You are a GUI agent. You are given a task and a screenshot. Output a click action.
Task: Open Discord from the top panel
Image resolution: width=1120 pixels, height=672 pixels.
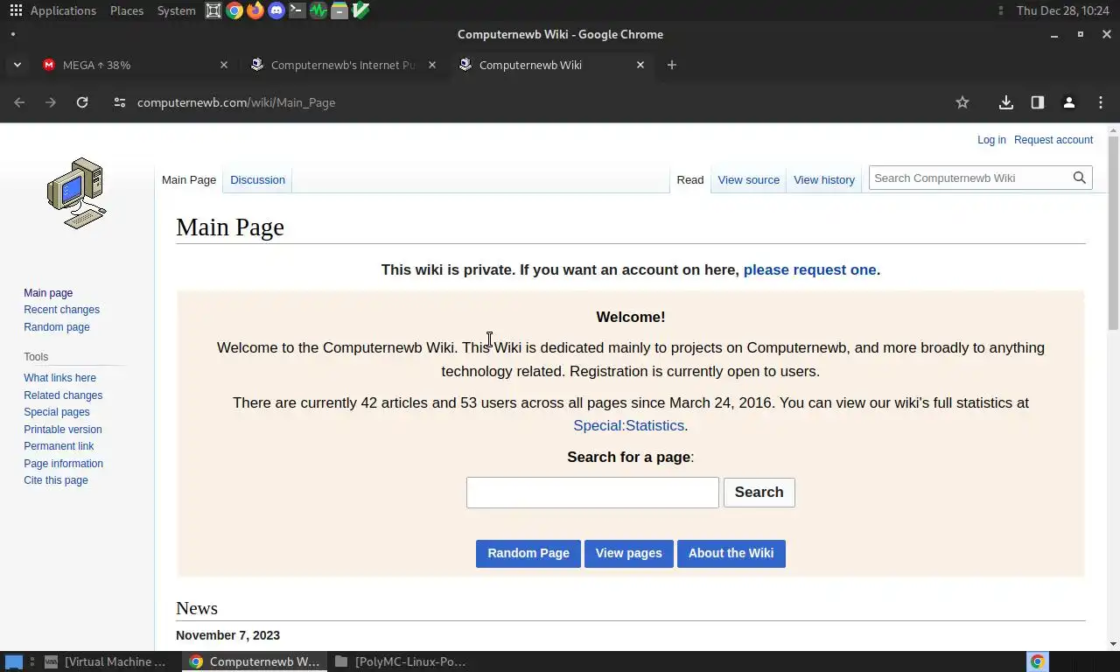[x=276, y=10]
